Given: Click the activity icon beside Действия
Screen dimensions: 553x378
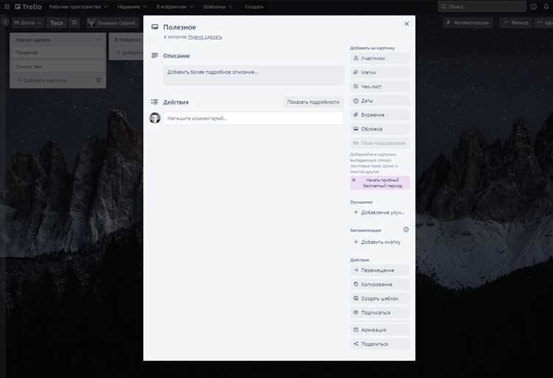Looking at the screenshot, I should pyautogui.click(x=155, y=102).
